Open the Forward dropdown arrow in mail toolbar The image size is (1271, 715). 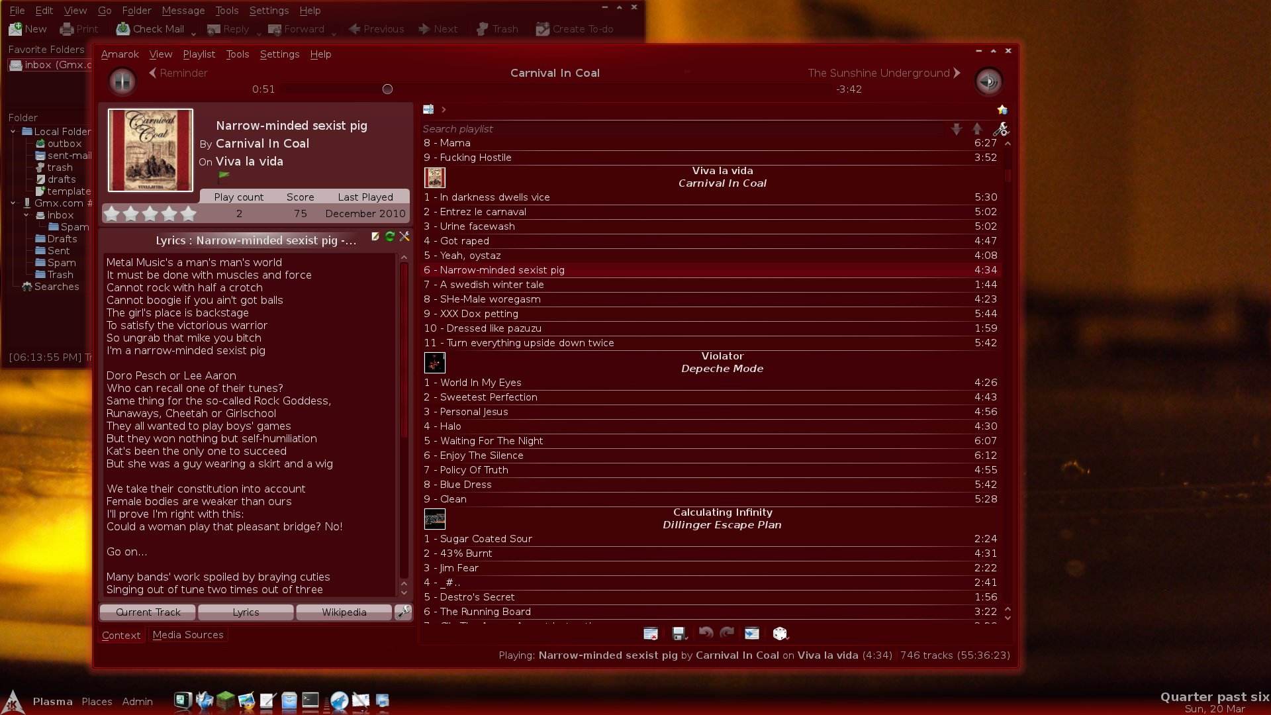(x=334, y=33)
